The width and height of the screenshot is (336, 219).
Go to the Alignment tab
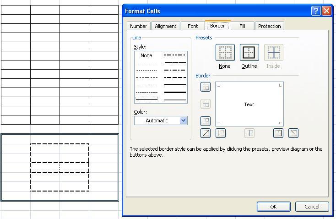click(165, 26)
